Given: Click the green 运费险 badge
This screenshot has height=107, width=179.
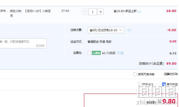Looking at the screenshot, I should point(96,53).
